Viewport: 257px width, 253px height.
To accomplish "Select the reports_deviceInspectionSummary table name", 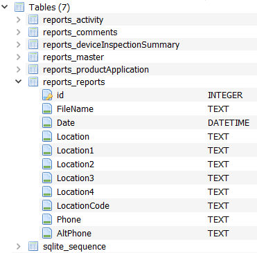I will (x=112, y=45).
